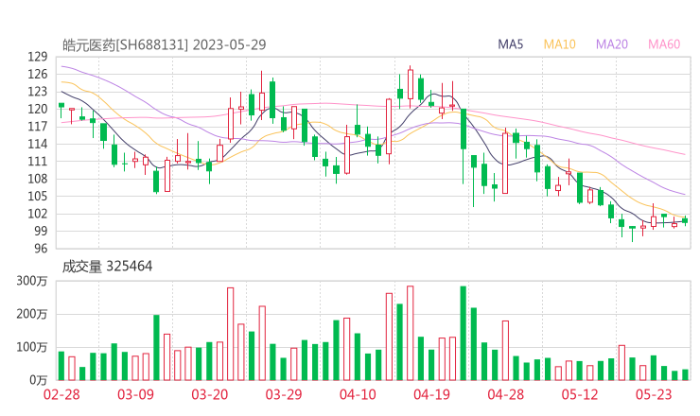Click the chart title 皓元医药[SH688131] 2023-05-29

[164, 44]
